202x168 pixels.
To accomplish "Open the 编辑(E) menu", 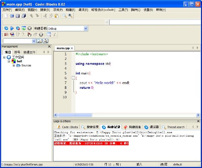I will (20, 10).
